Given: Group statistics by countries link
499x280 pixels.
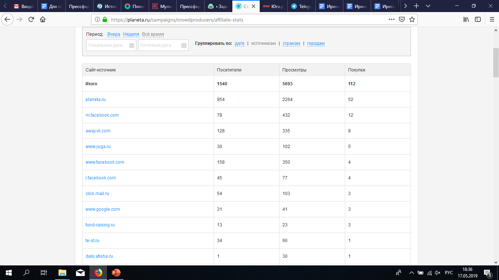Looking at the screenshot, I should pyautogui.click(x=292, y=44).
